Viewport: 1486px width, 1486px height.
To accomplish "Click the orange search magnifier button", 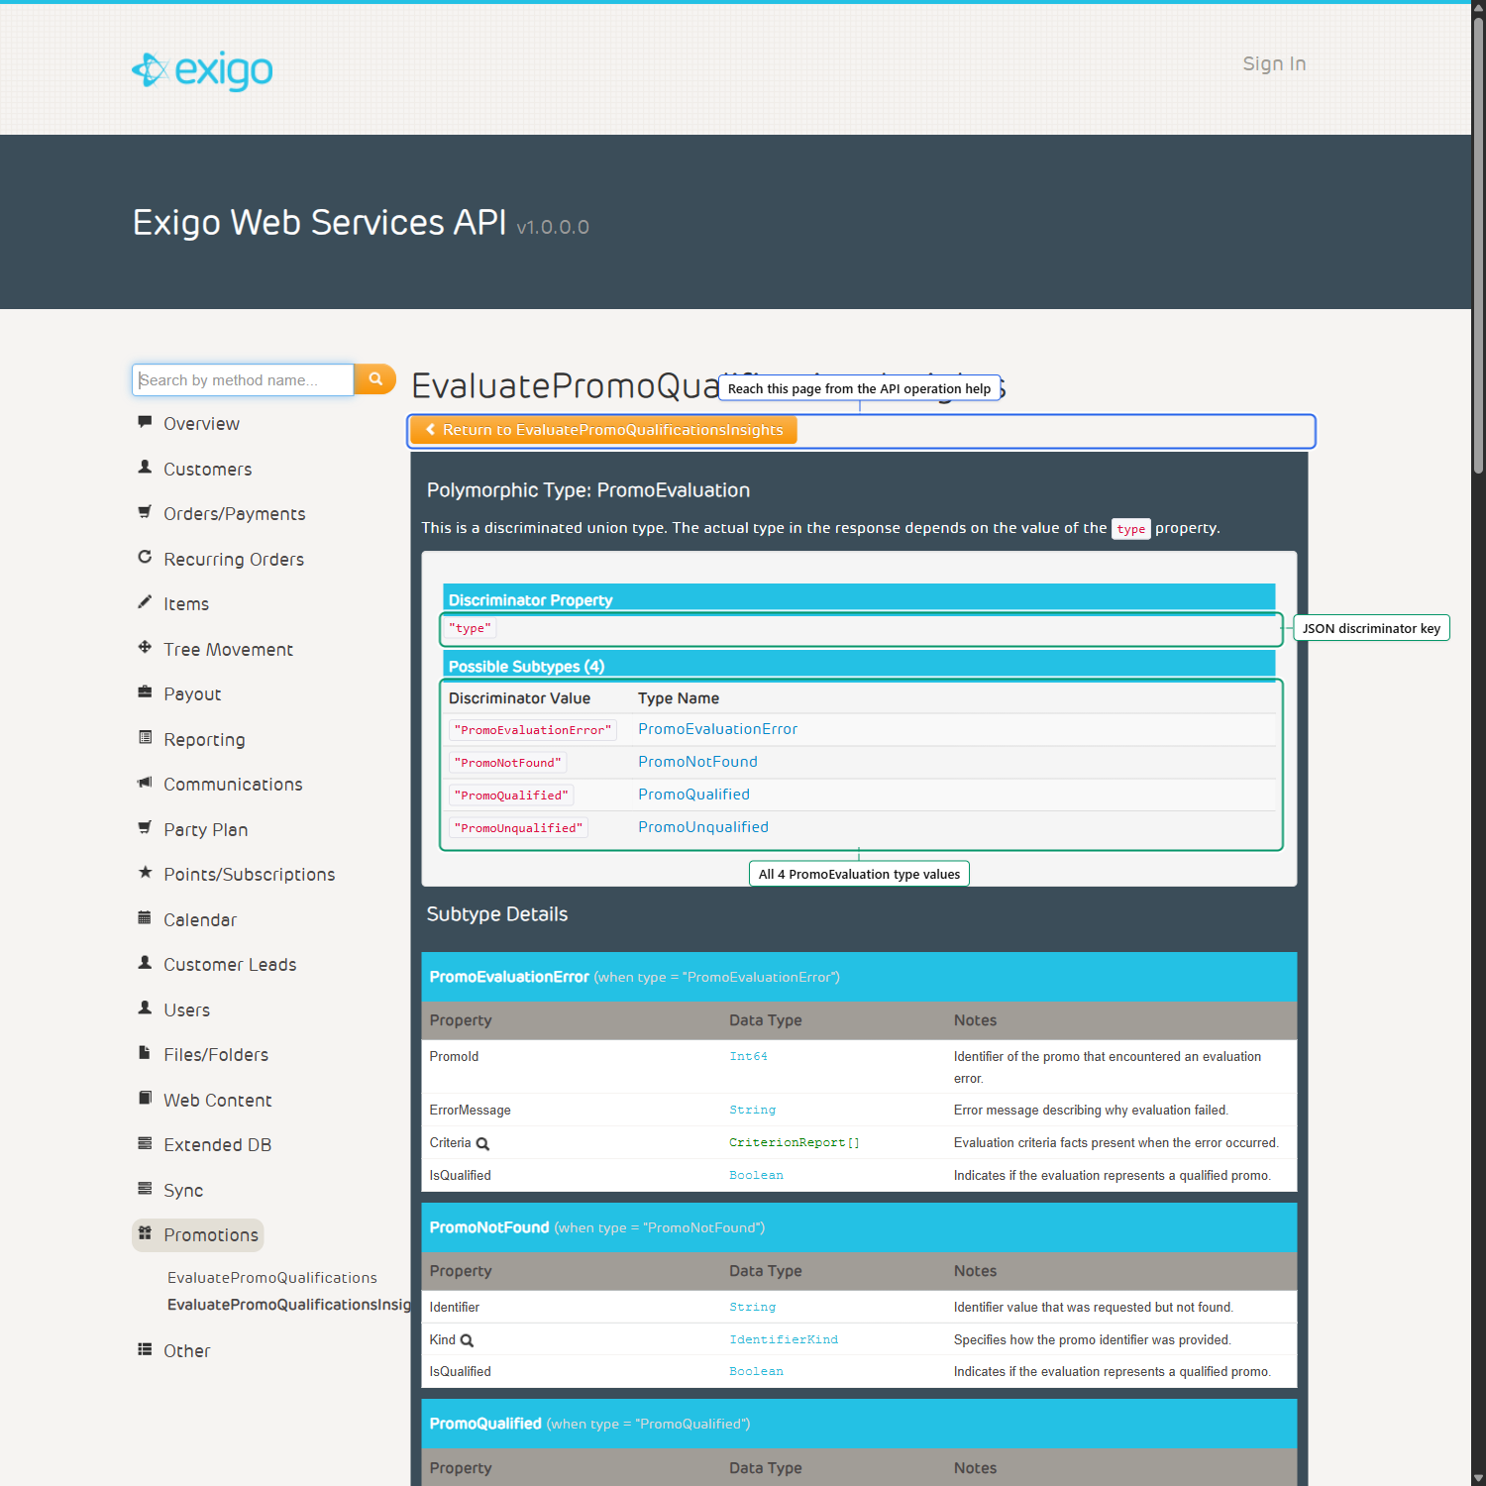I will [x=375, y=379].
